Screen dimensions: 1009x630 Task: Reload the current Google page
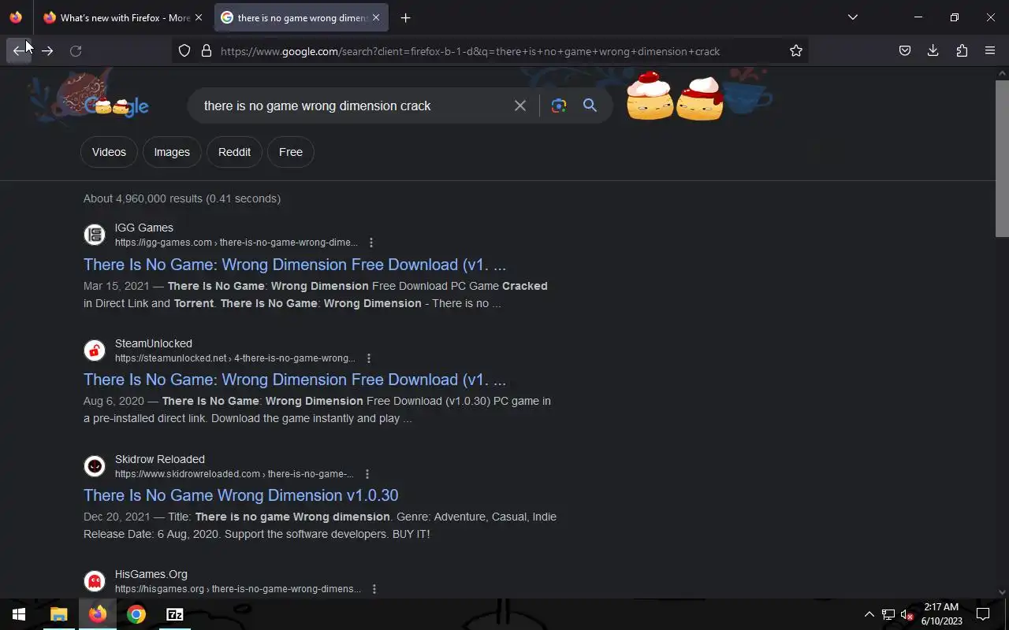click(x=76, y=51)
